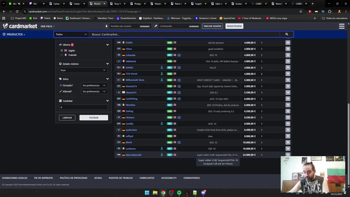
Task: Click the LIMPIAR filter button
Action: click(x=67, y=118)
